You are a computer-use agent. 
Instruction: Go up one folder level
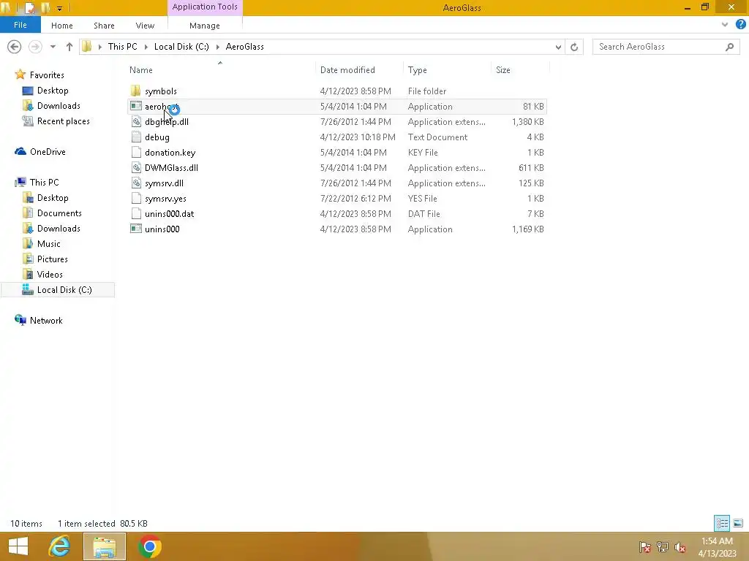click(69, 47)
